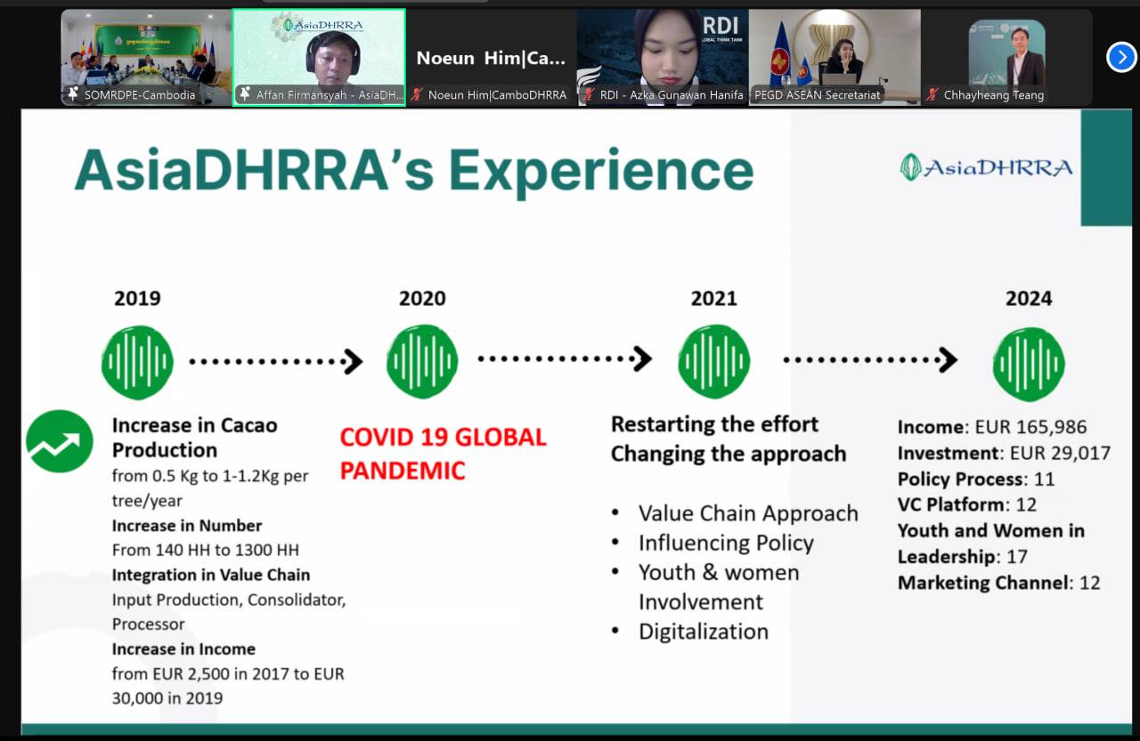Click the Increase in Number heading
This screenshot has width=1140, height=741.
(187, 526)
